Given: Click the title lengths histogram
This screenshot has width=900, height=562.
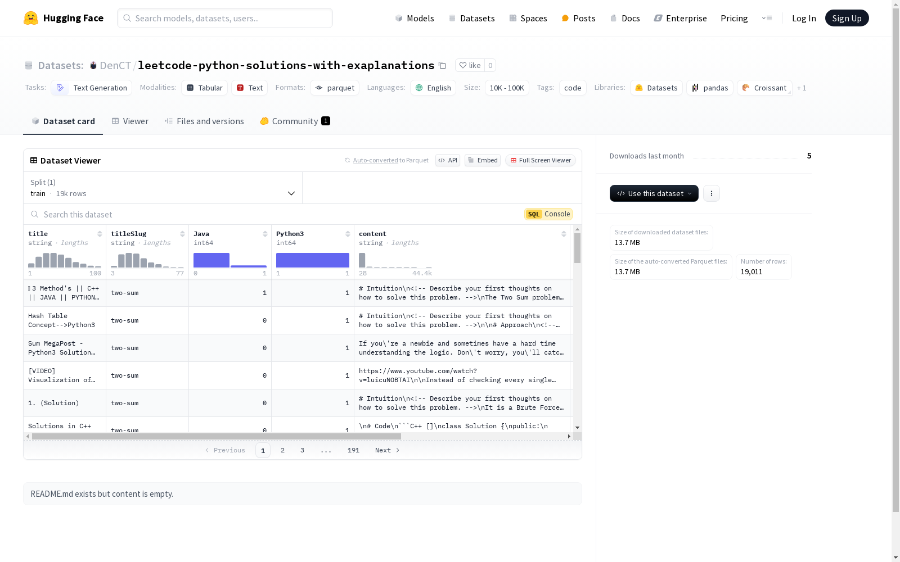Looking at the screenshot, I should pos(65,260).
